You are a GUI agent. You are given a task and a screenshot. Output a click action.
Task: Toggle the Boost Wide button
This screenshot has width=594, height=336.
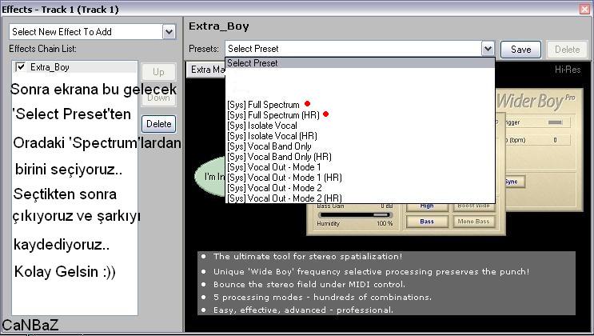pyautogui.click(x=474, y=206)
